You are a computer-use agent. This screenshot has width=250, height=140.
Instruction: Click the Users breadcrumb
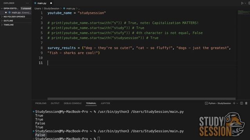point(38,9)
